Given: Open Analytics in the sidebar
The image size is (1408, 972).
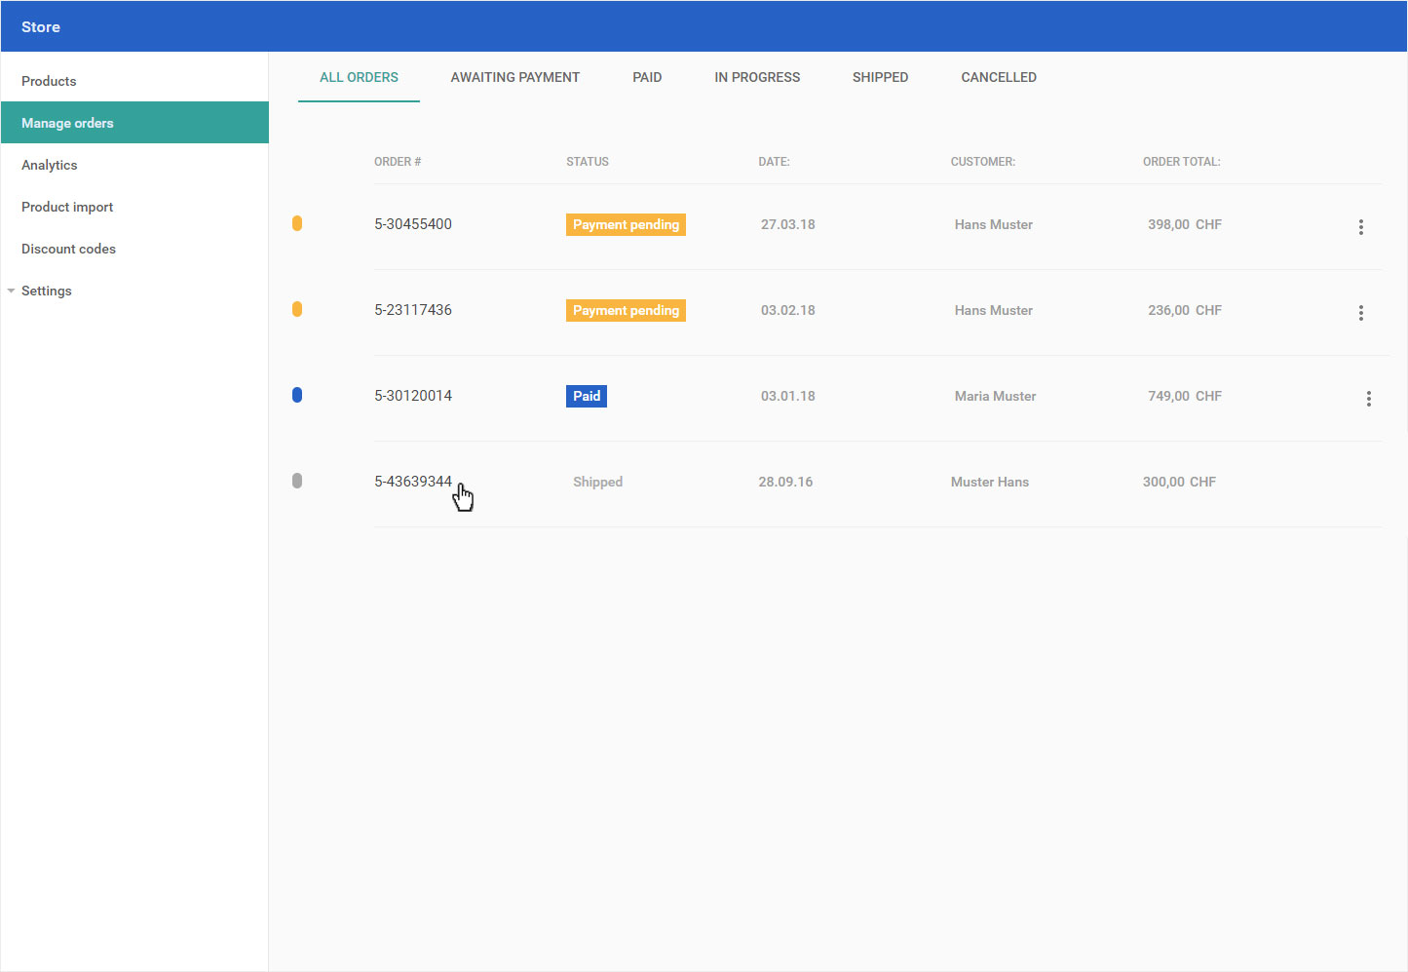Looking at the screenshot, I should tap(134, 165).
